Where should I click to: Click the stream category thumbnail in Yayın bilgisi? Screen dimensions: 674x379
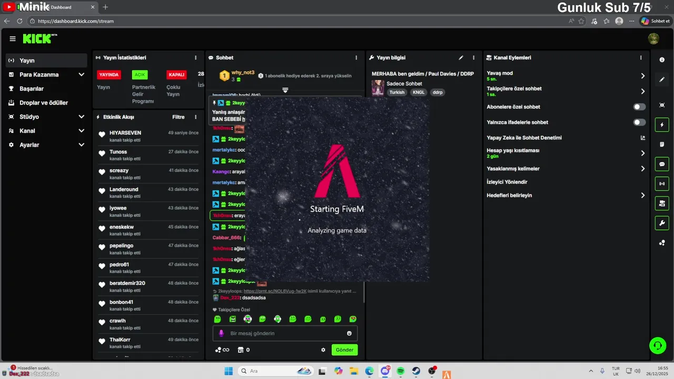coord(378,87)
